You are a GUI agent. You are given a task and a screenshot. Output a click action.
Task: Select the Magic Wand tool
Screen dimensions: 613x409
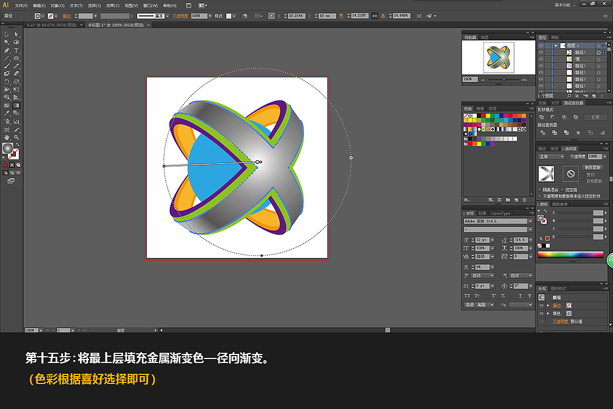click(7, 41)
